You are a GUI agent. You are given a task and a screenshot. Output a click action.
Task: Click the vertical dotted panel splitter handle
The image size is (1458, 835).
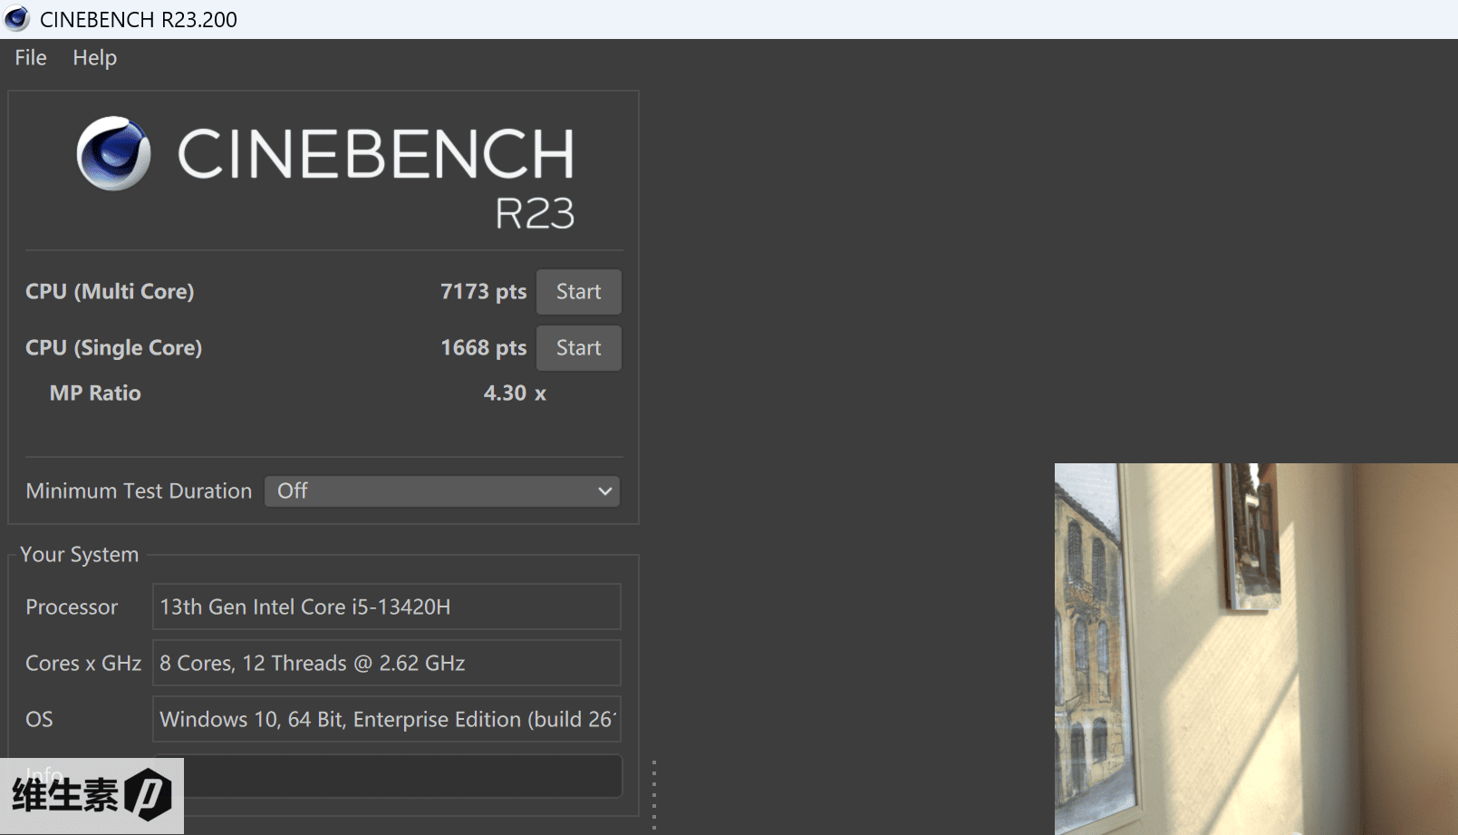[x=653, y=795]
